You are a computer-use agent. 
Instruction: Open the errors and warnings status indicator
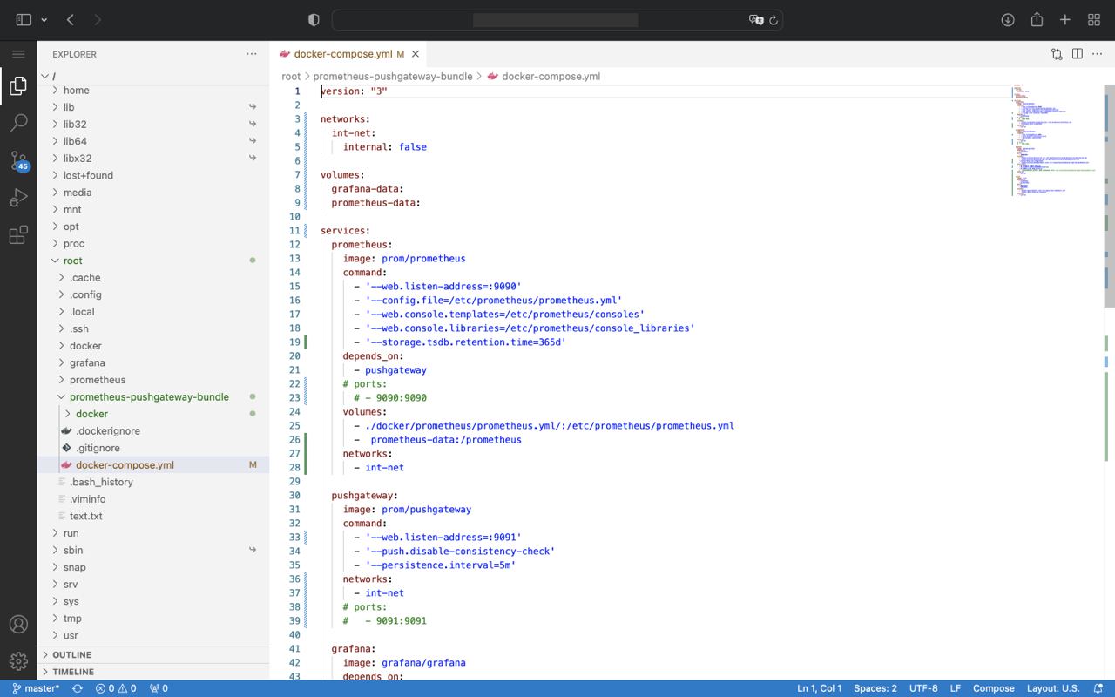pos(116,688)
